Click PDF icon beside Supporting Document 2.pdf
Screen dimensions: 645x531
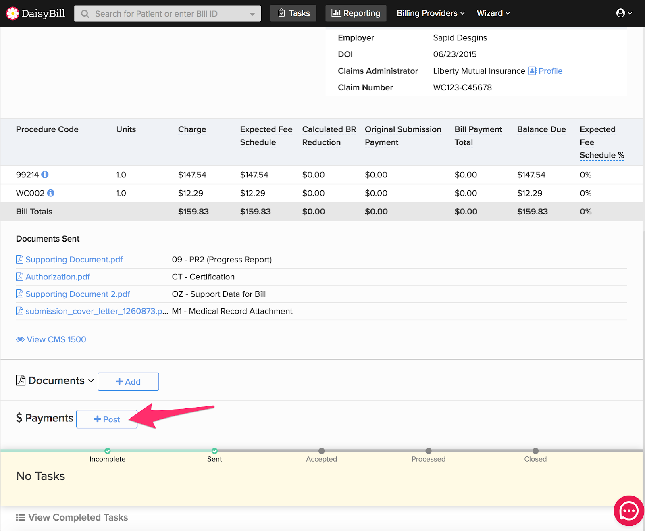coord(19,294)
